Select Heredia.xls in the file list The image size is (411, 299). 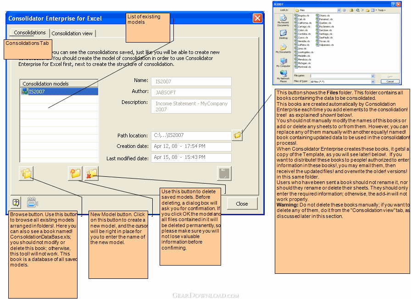[x=302, y=41]
